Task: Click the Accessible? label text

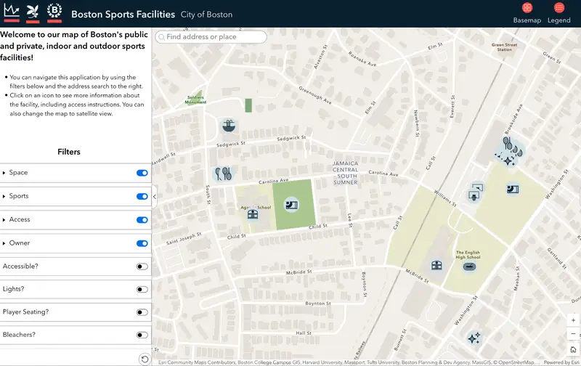Action: (x=20, y=267)
